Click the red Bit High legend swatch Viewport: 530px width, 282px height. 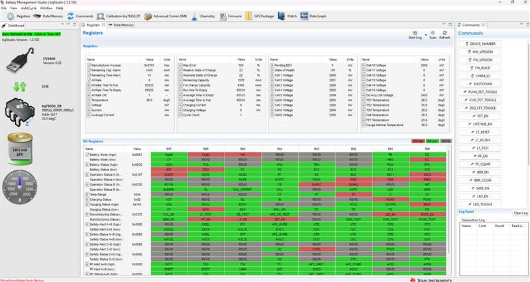(x=418, y=141)
